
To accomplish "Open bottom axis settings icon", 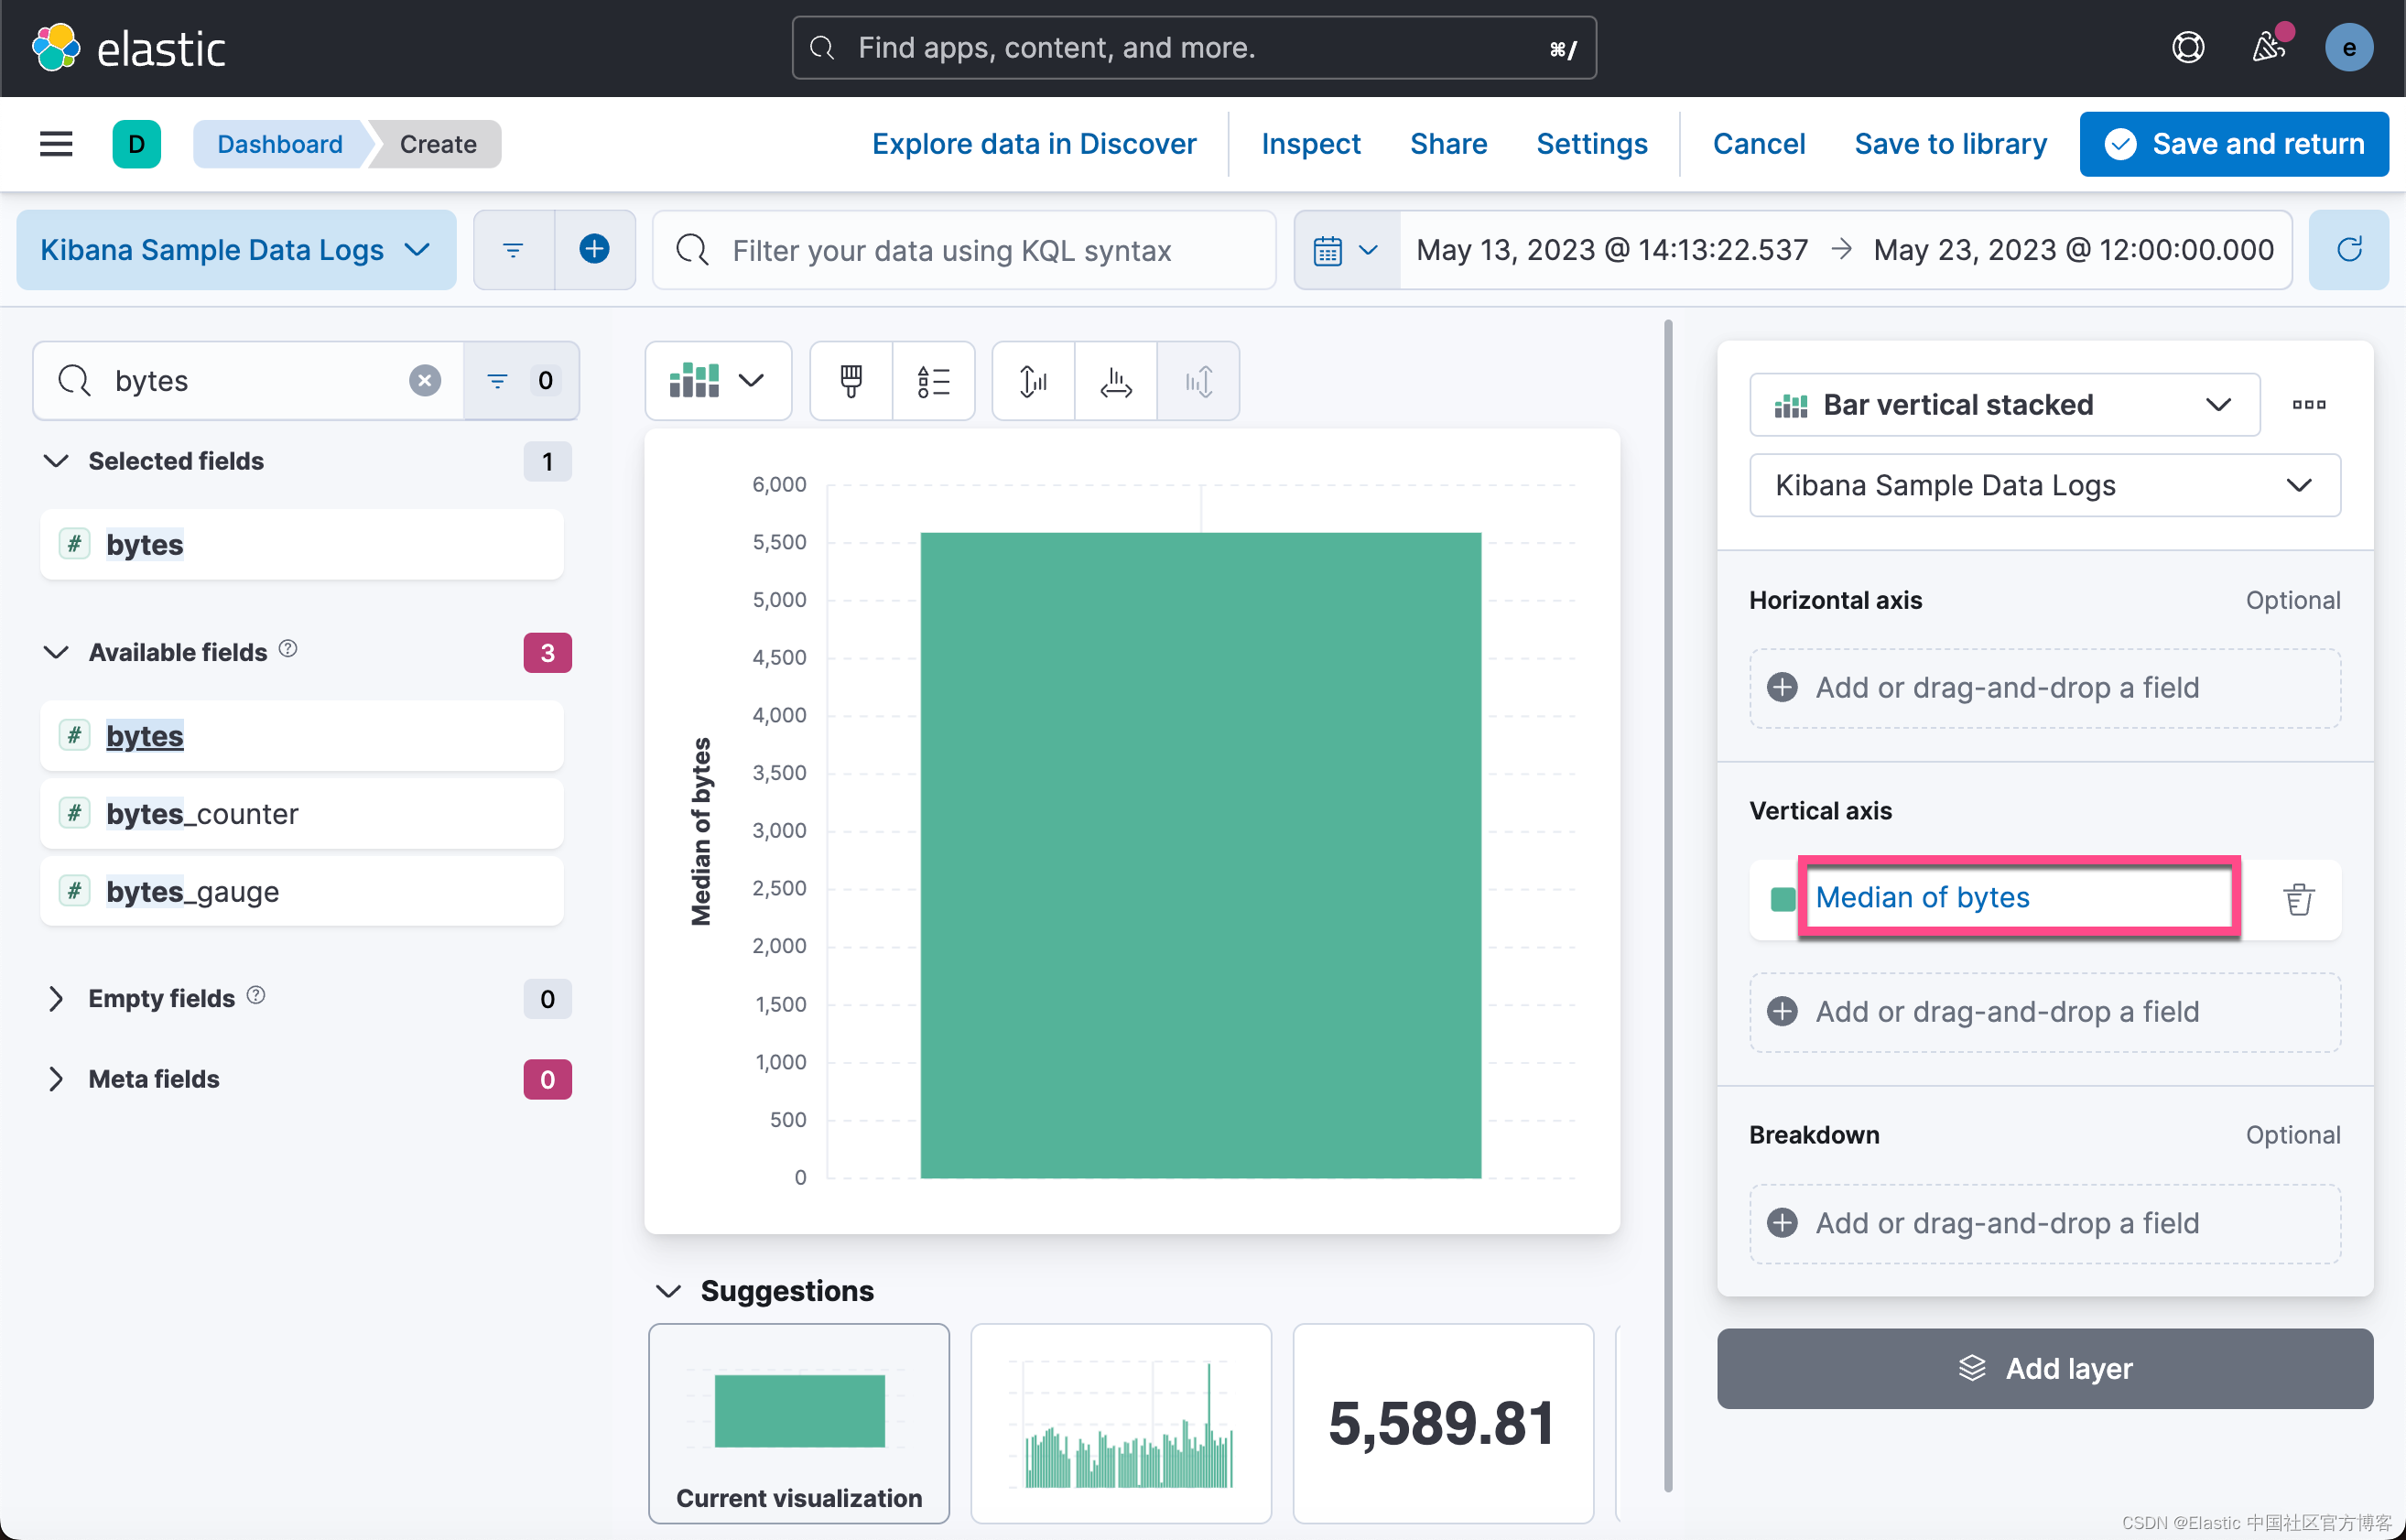I will (x=1115, y=381).
